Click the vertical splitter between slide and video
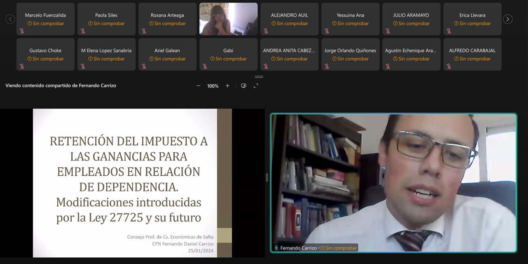Screen dimensions: 528x264 click(267, 177)
